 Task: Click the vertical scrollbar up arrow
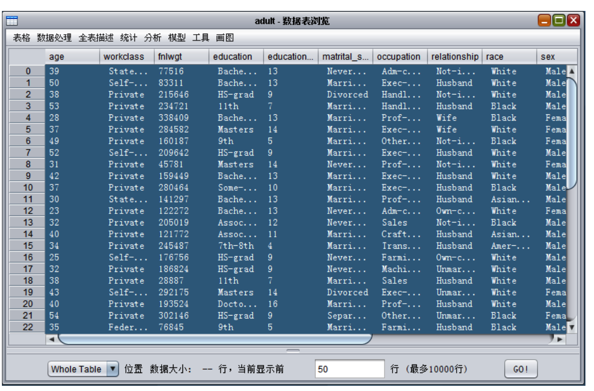click(572, 71)
